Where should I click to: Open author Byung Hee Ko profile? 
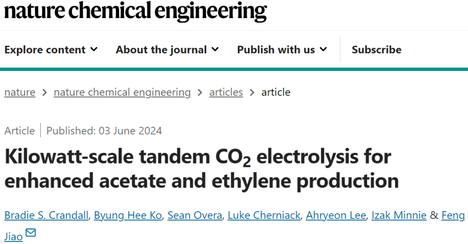[x=128, y=215]
